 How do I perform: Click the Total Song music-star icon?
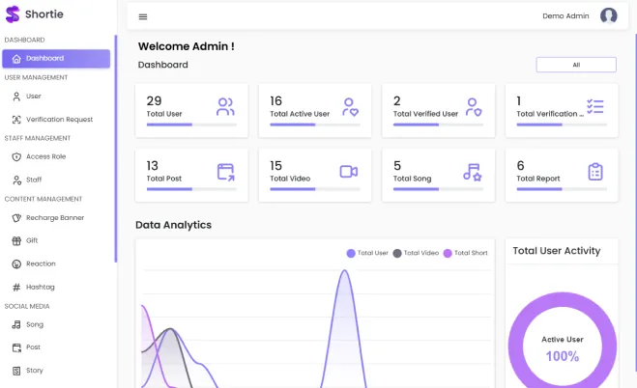point(473,172)
